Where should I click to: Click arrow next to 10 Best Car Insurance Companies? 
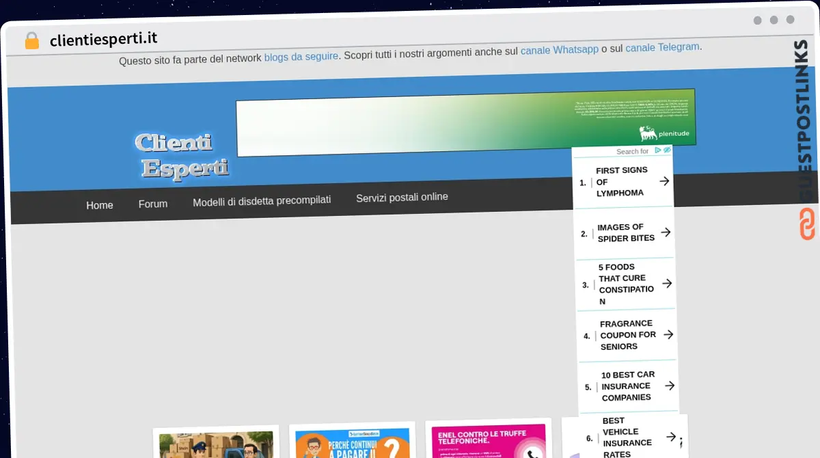pos(670,386)
